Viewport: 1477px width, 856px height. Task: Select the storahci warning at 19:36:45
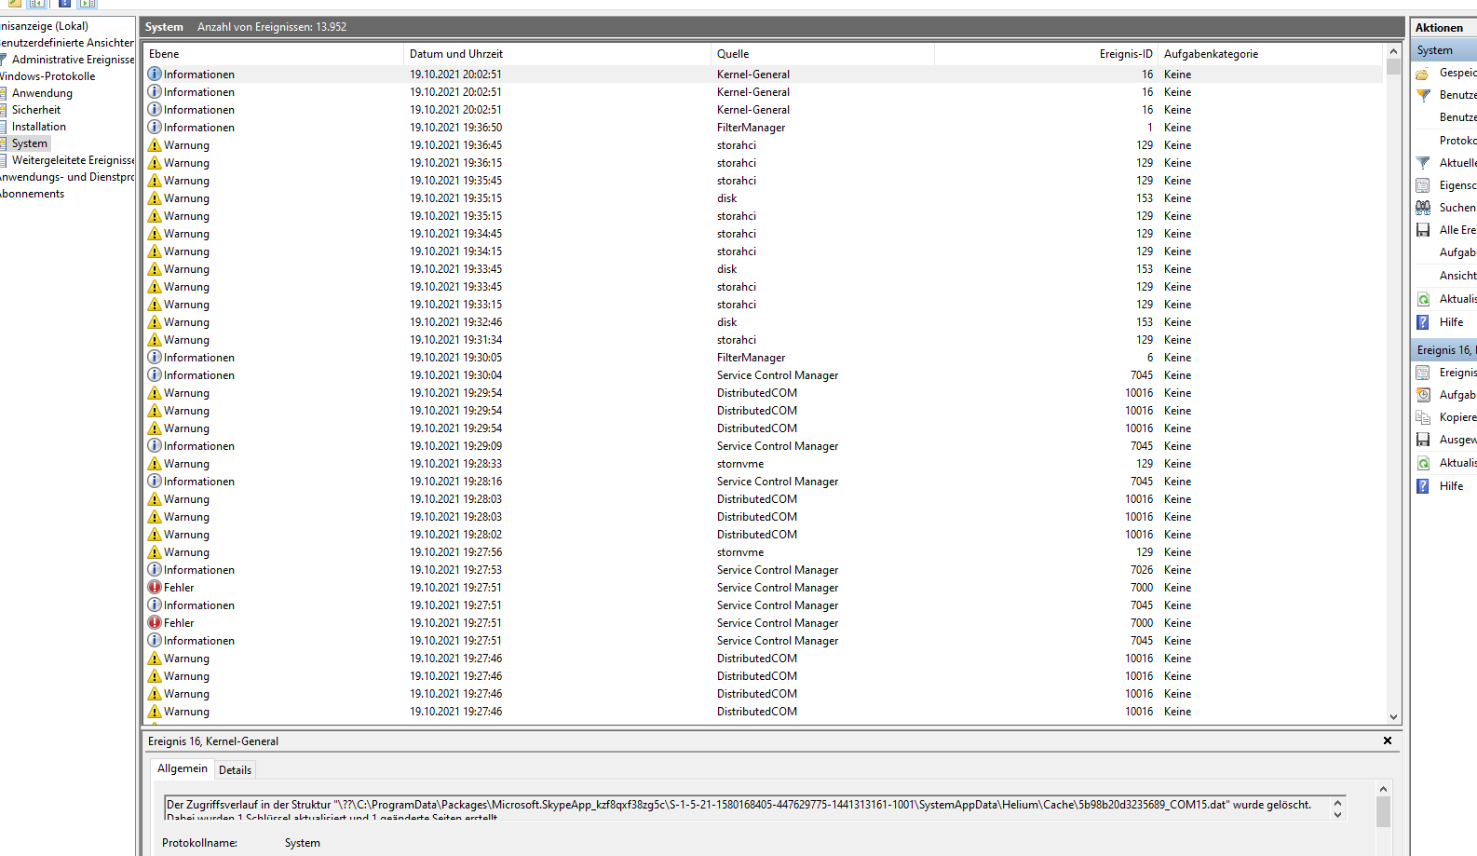pyautogui.click(x=763, y=145)
